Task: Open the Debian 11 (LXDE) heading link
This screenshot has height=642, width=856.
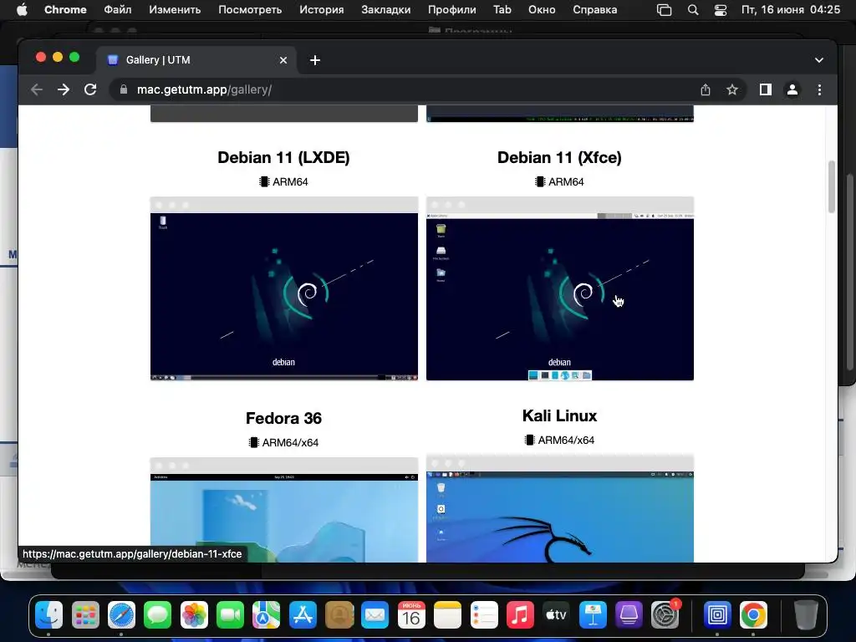Action: pyautogui.click(x=283, y=157)
